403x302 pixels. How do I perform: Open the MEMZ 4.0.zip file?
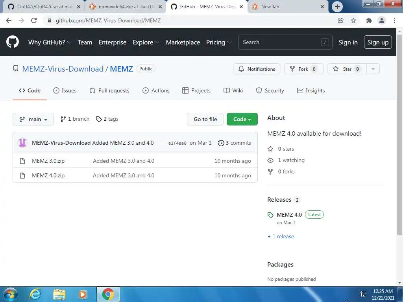coord(48,175)
